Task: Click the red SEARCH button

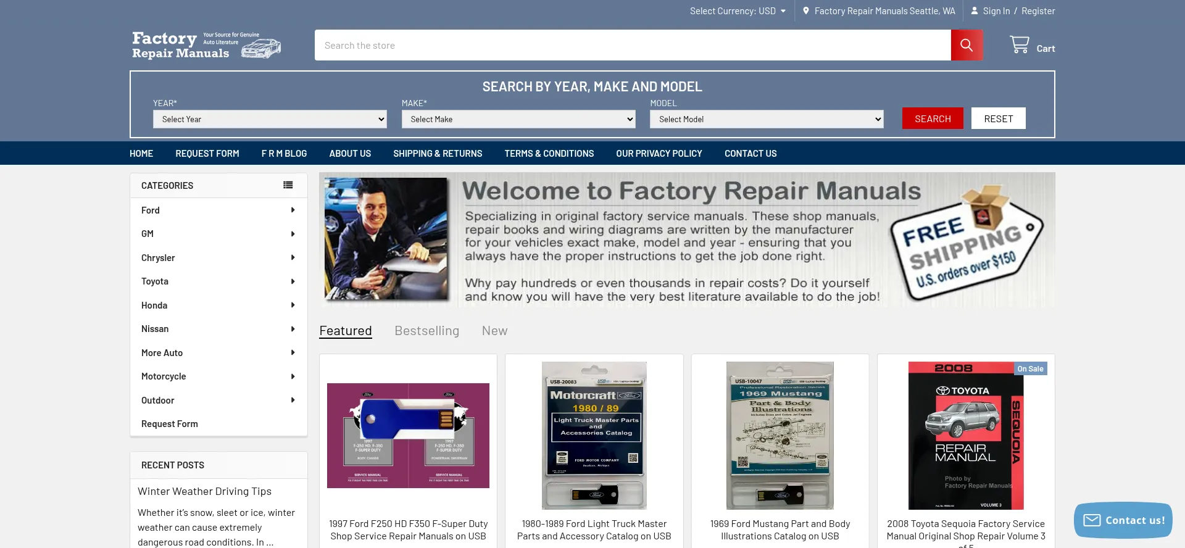Action: tap(933, 118)
